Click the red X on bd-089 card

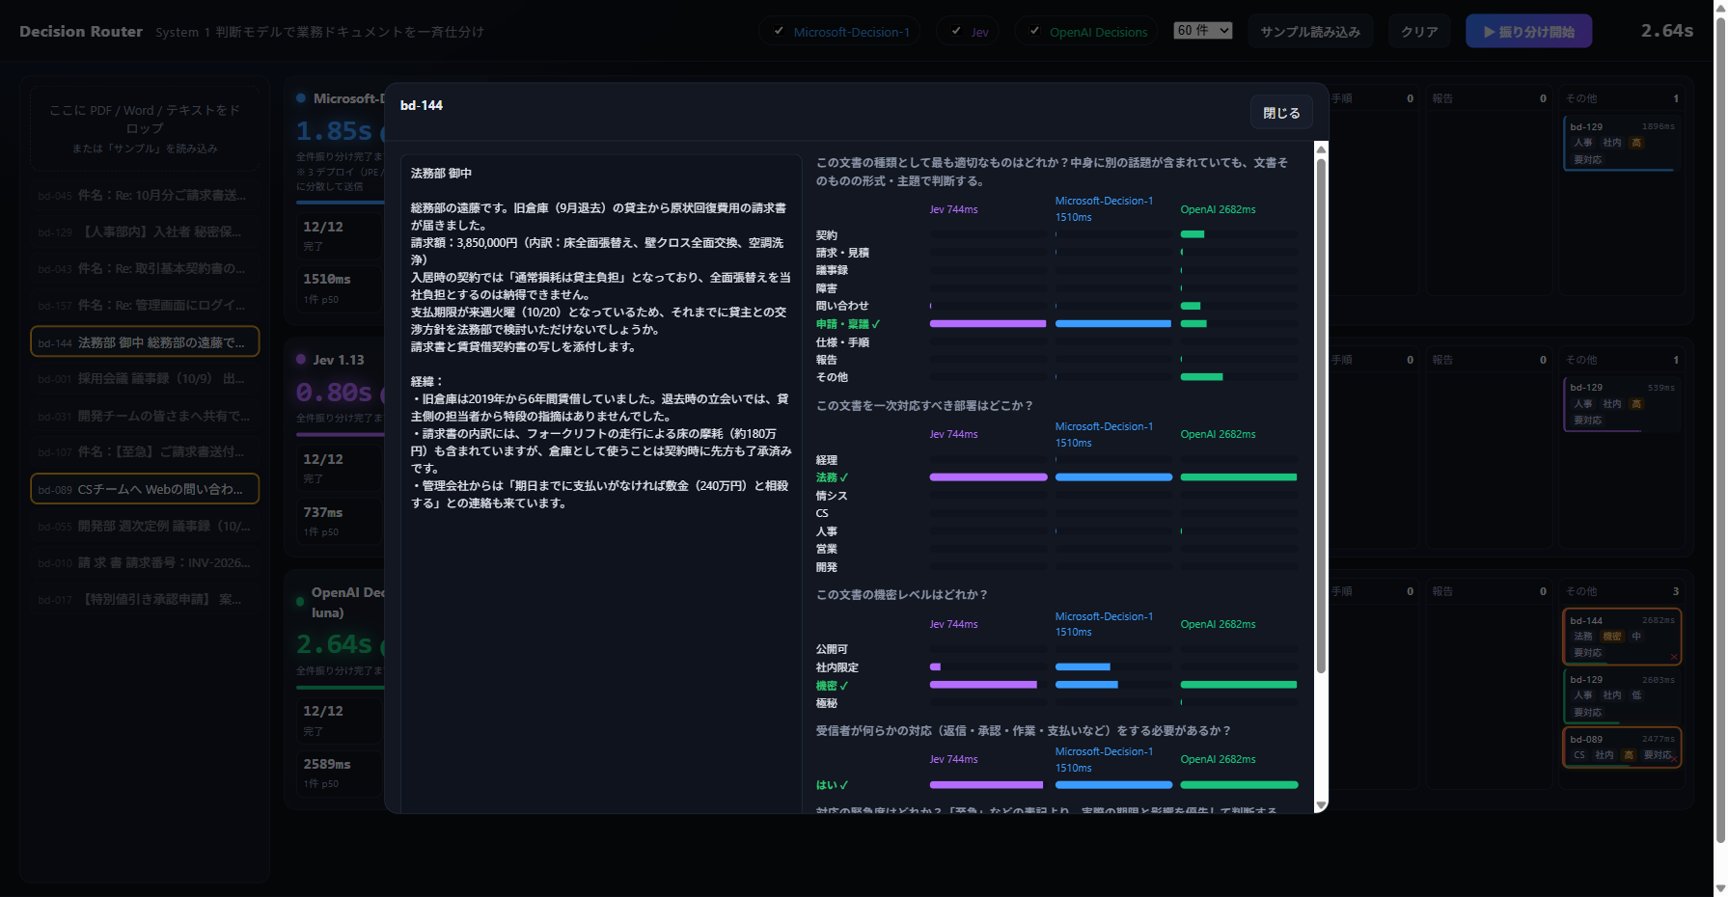[1675, 758]
